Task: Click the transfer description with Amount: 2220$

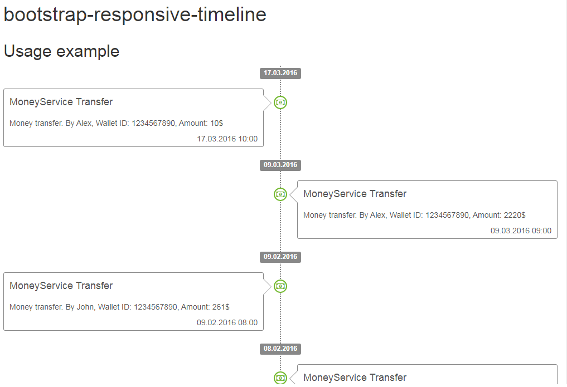Action: coord(414,215)
